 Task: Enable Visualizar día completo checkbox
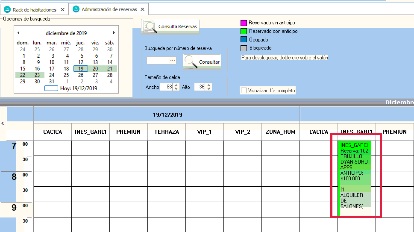(244, 91)
